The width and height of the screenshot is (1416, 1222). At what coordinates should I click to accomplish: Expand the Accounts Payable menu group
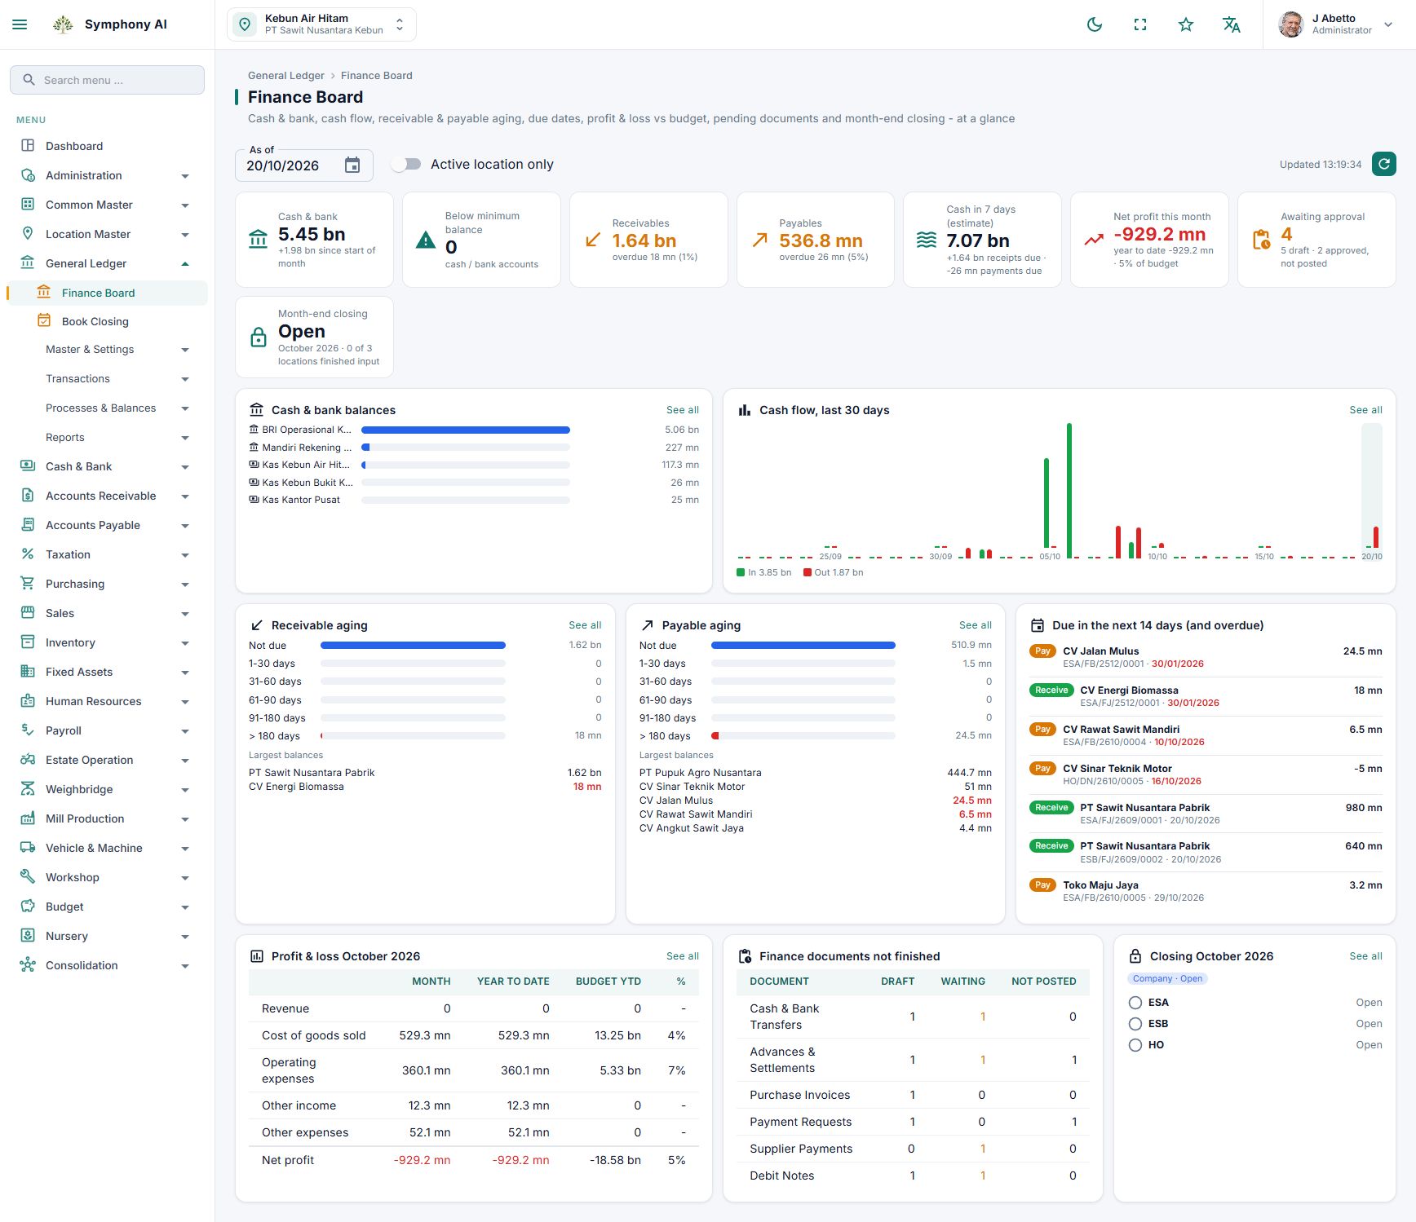click(x=107, y=525)
